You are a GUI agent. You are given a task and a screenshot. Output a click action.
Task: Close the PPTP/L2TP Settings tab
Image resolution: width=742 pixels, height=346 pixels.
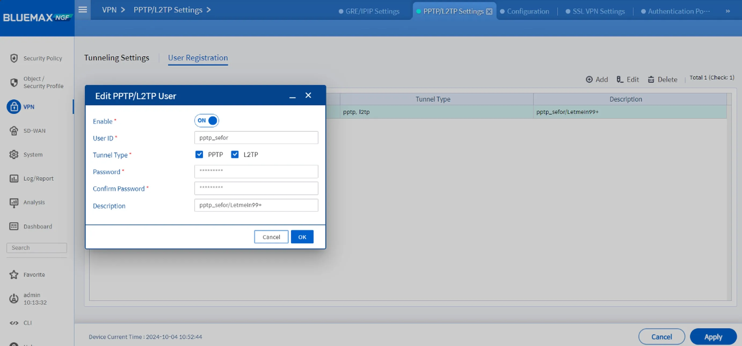pyautogui.click(x=489, y=11)
